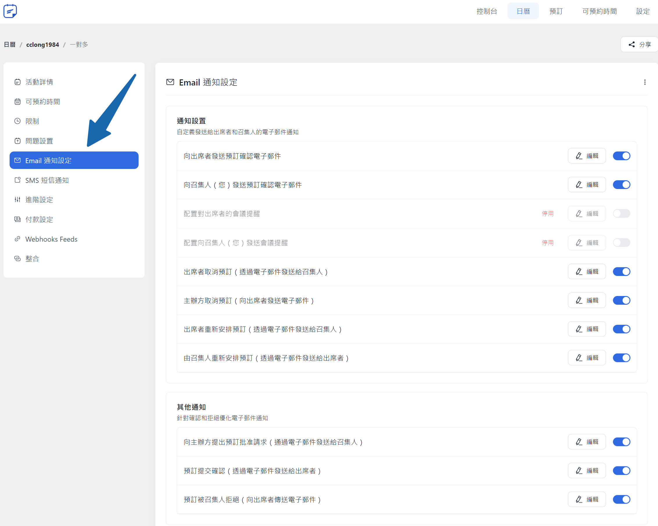Click 編輯 for 向召集人(您)發送預訂確認電子郵件
This screenshot has height=526, width=658.
(587, 185)
